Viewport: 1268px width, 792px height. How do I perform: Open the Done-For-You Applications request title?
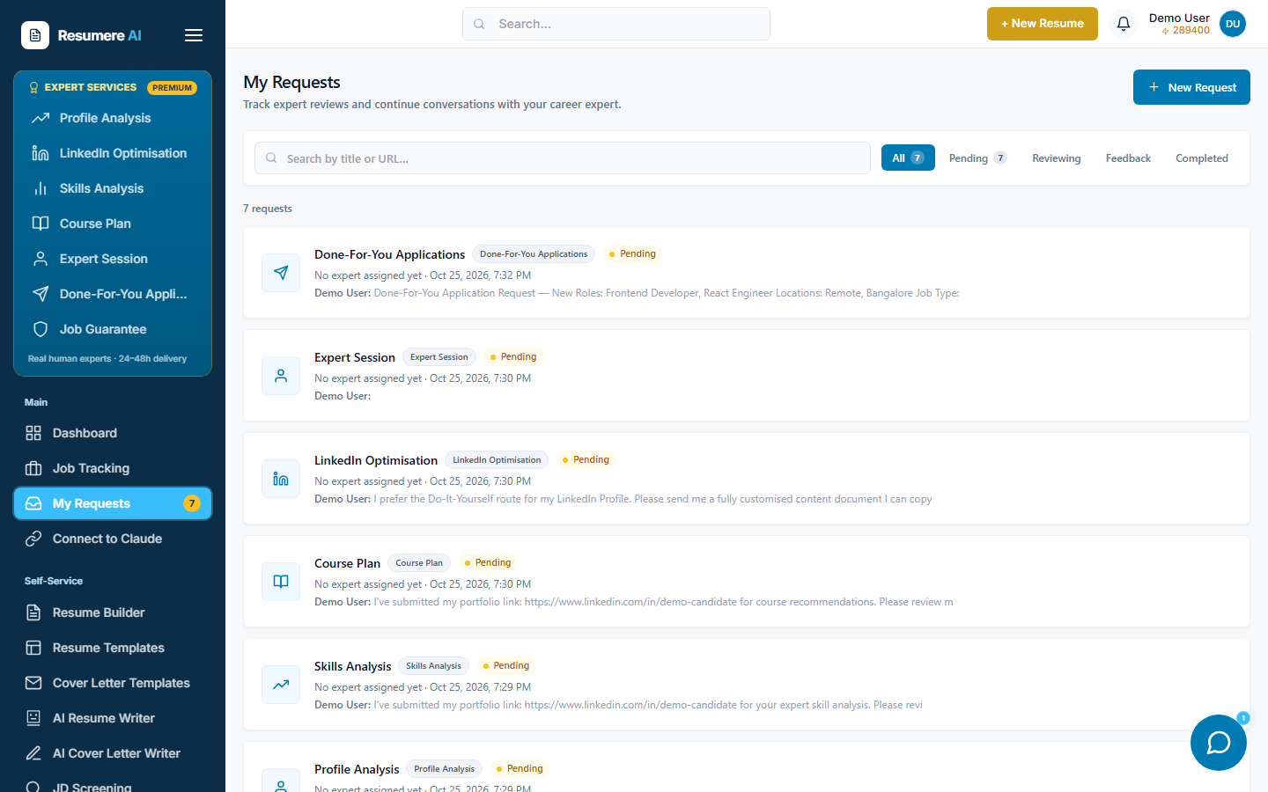(x=389, y=254)
